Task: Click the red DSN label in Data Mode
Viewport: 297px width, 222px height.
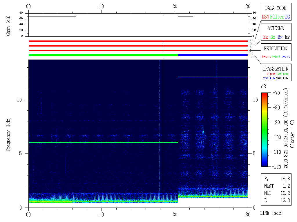Action: click(x=265, y=17)
